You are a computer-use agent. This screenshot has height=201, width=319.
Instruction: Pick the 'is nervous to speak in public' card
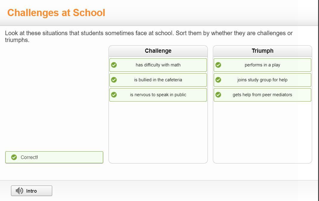click(158, 95)
